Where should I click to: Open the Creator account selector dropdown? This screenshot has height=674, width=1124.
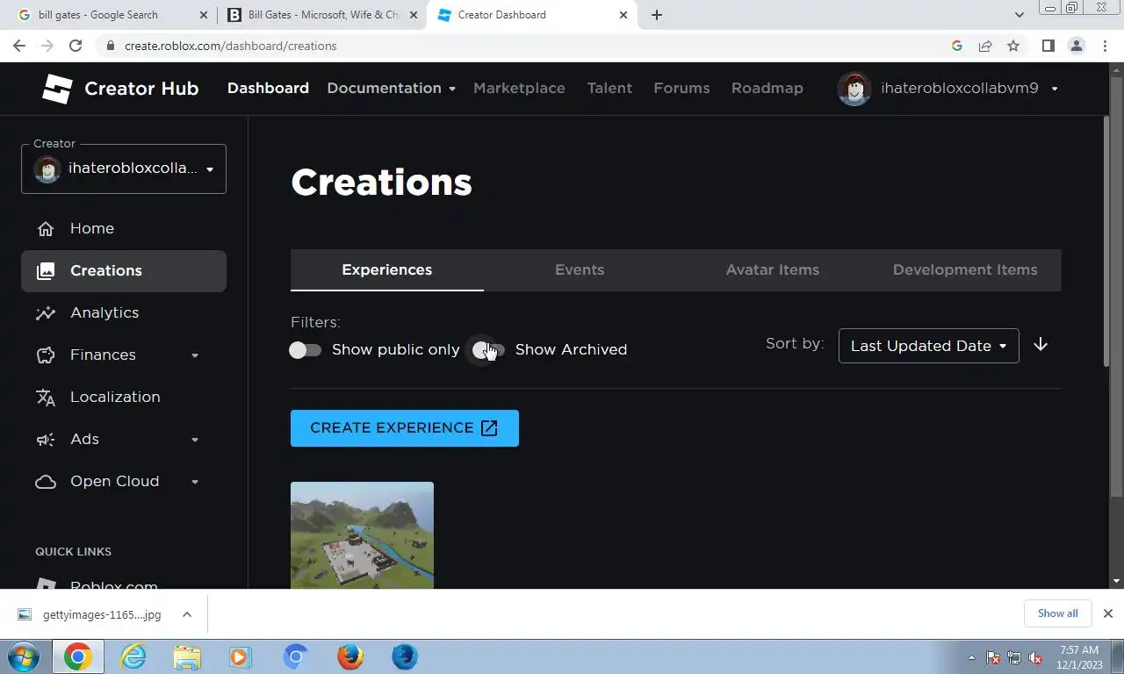click(124, 168)
